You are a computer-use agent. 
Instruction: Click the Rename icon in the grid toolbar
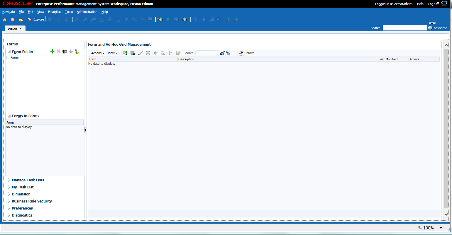pyautogui.click(x=171, y=53)
